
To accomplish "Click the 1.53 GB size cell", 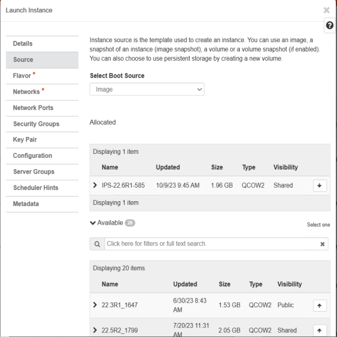I will tap(229, 305).
